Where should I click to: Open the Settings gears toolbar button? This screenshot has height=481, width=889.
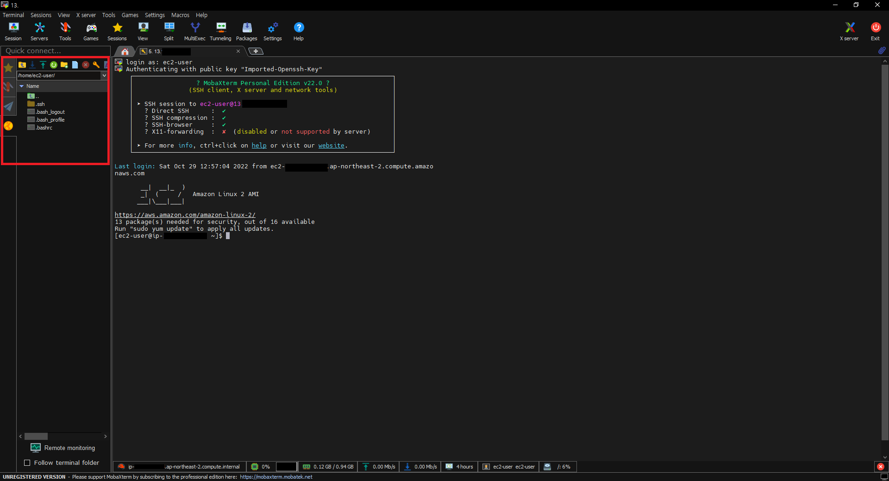click(x=273, y=31)
